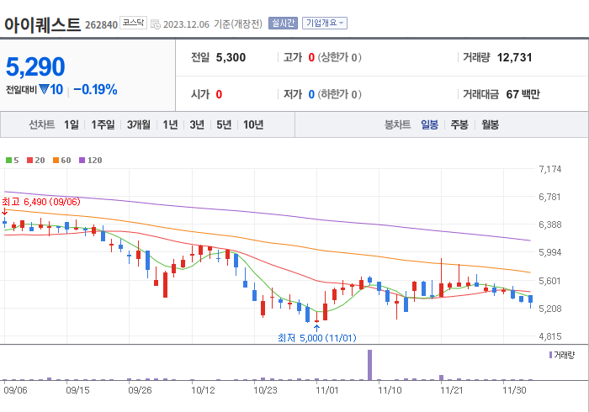This screenshot has width=589, height=412.
Task: Switch to the 월봉 monthly candle chart
Action: pyautogui.click(x=491, y=124)
